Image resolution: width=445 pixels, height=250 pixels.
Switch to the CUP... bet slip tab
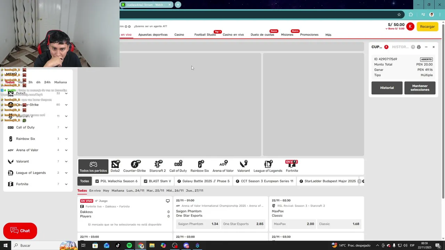click(x=377, y=47)
